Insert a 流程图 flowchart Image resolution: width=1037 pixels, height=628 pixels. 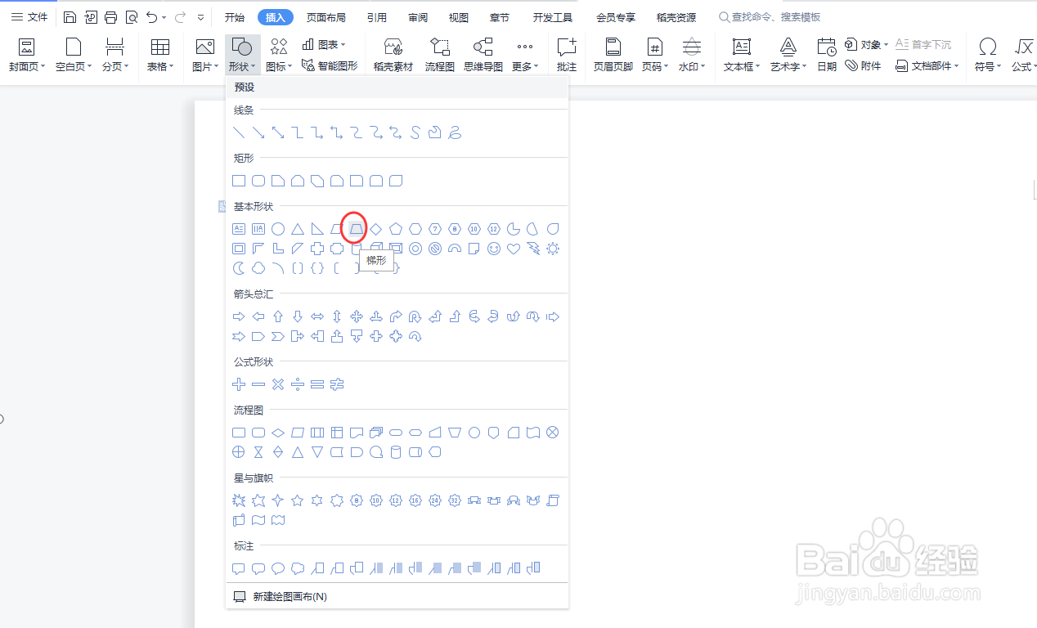tap(440, 55)
